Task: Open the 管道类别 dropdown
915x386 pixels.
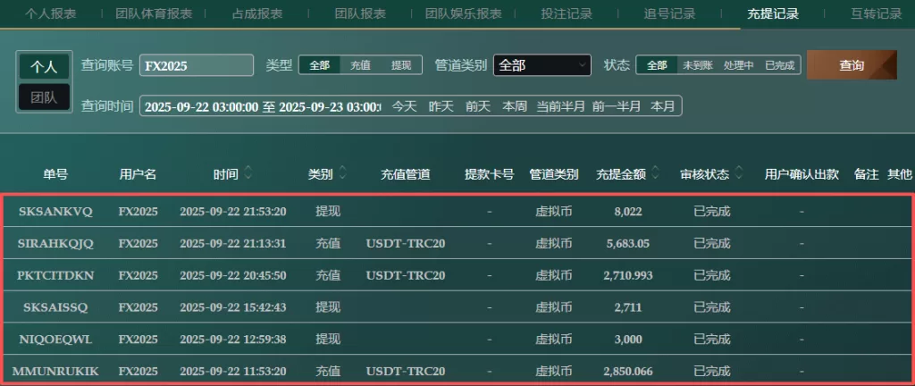Action: click(541, 65)
